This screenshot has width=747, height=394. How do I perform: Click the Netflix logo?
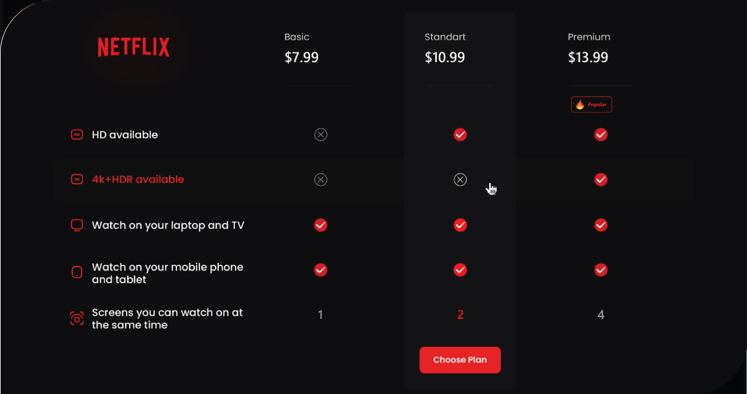point(133,47)
